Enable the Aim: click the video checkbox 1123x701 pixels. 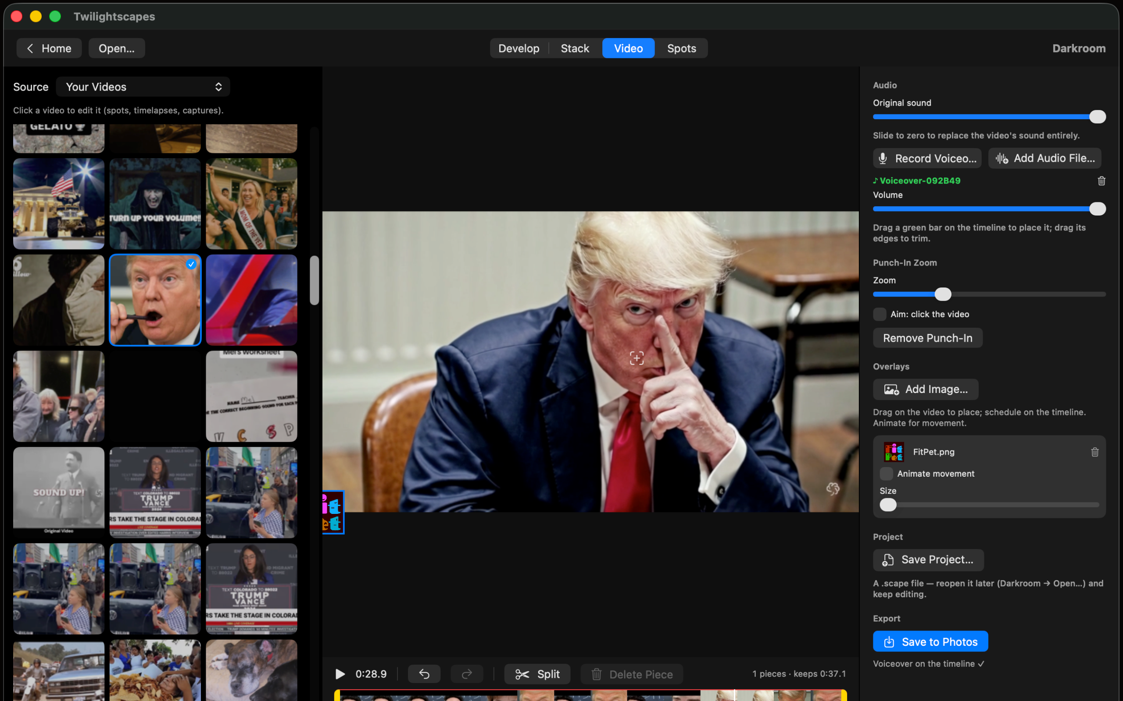[880, 314]
